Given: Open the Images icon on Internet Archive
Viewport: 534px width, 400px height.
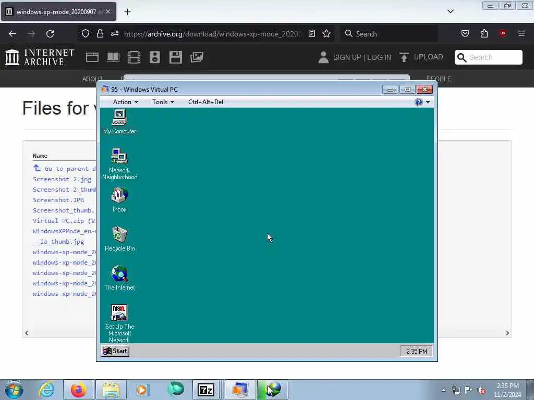Looking at the screenshot, I should point(197,57).
